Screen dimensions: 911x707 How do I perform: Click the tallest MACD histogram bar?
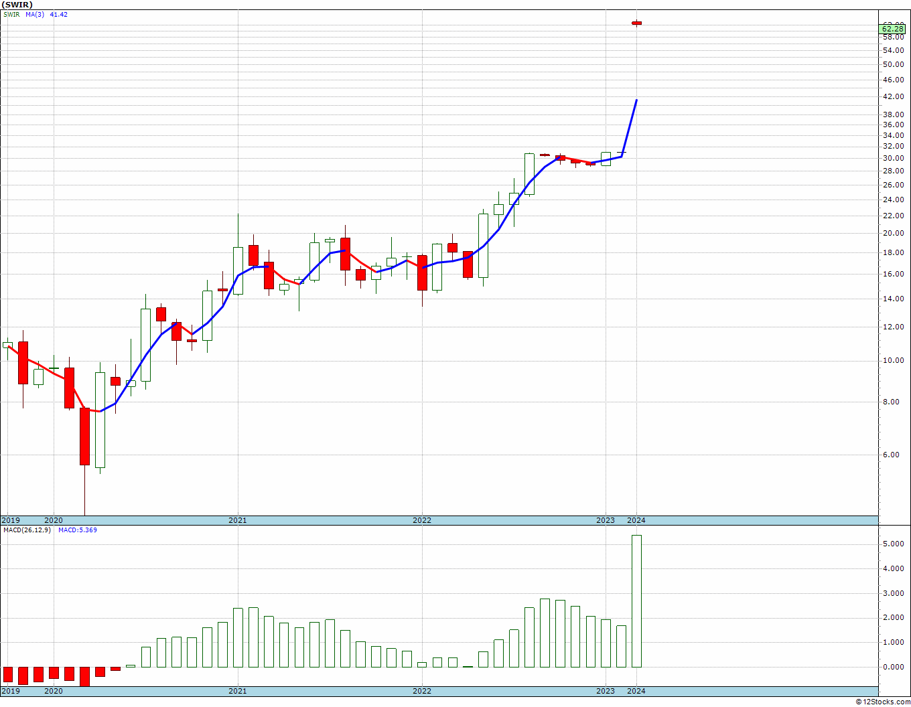[636, 601]
